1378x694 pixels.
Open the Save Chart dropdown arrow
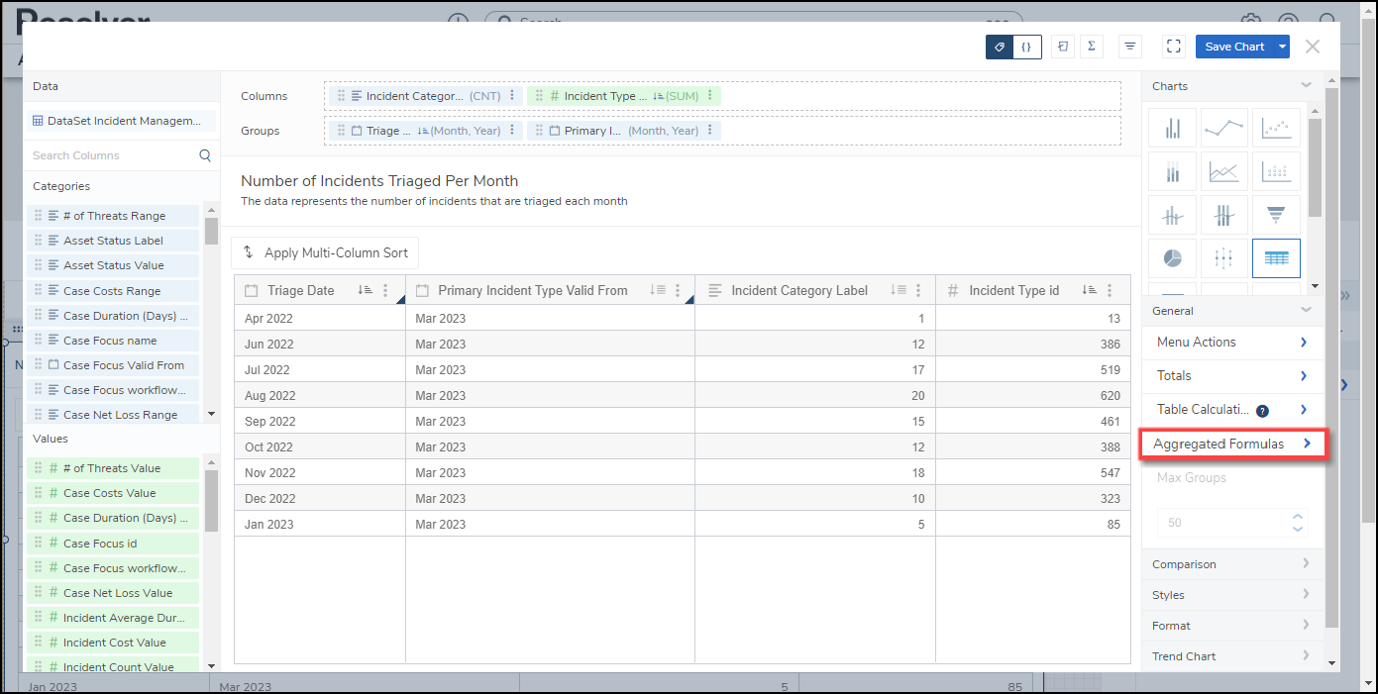tap(1283, 47)
